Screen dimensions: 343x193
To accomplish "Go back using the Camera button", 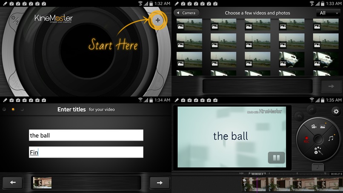I will pos(186,13).
